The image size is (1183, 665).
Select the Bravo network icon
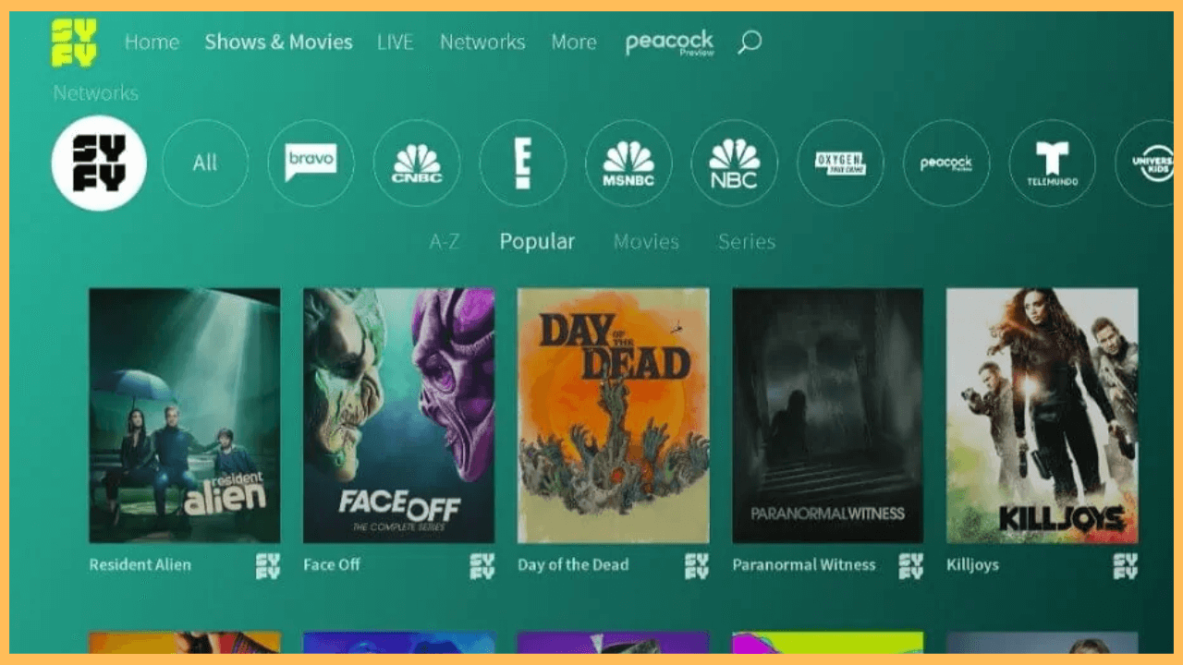[311, 163]
